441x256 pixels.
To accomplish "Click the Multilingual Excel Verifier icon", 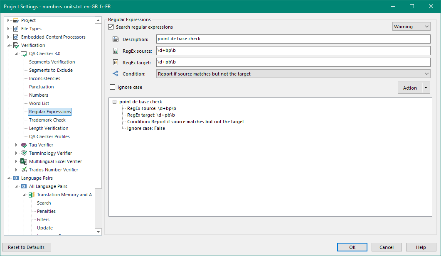I will pyautogui.click(x=24, y=161).
